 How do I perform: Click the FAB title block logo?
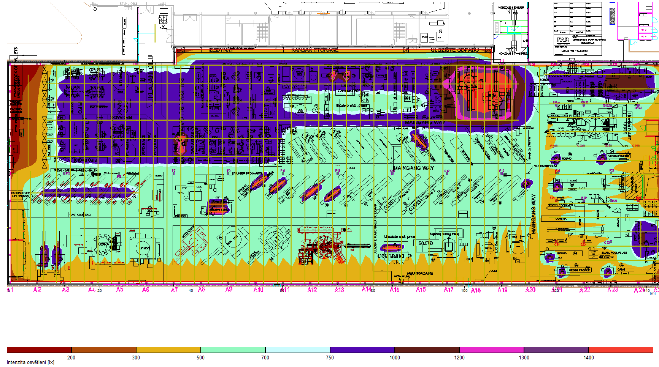pos(563,40)
